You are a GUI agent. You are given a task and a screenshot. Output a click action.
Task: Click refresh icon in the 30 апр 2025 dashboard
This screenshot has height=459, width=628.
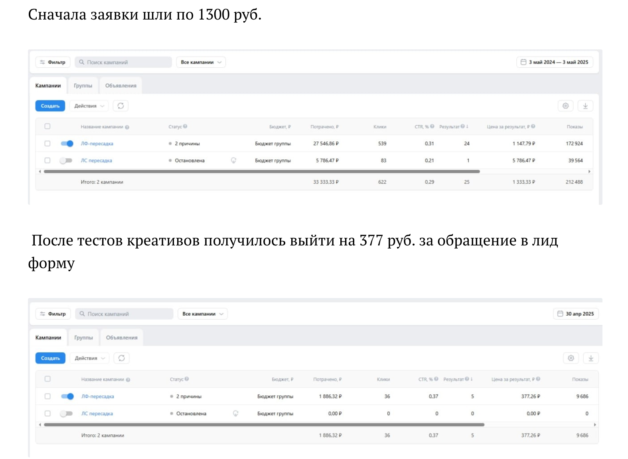(x=121, y=358)
